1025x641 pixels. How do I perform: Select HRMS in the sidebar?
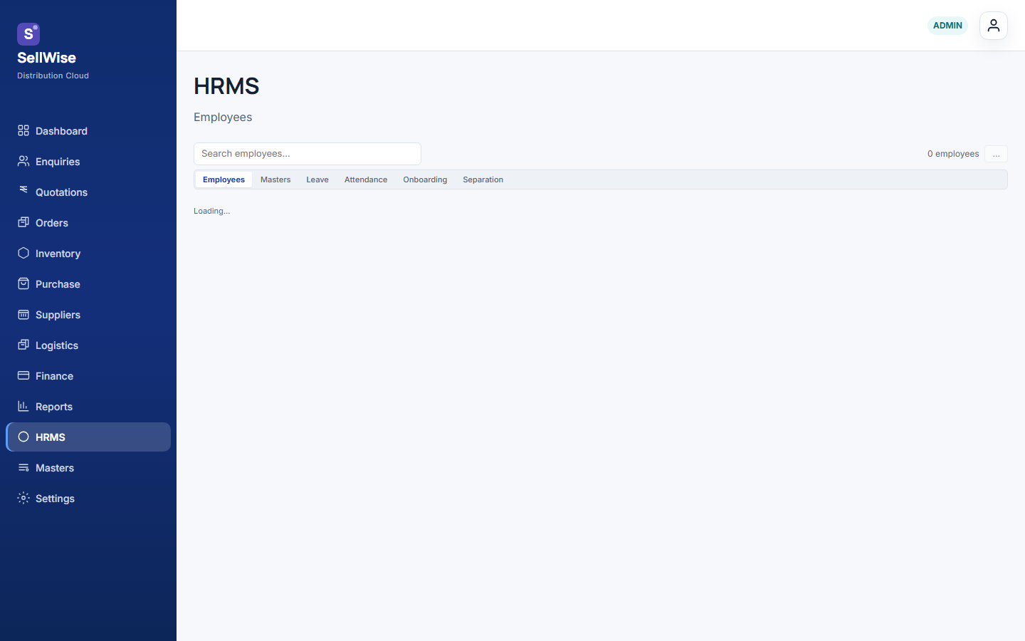click(88, 437)
